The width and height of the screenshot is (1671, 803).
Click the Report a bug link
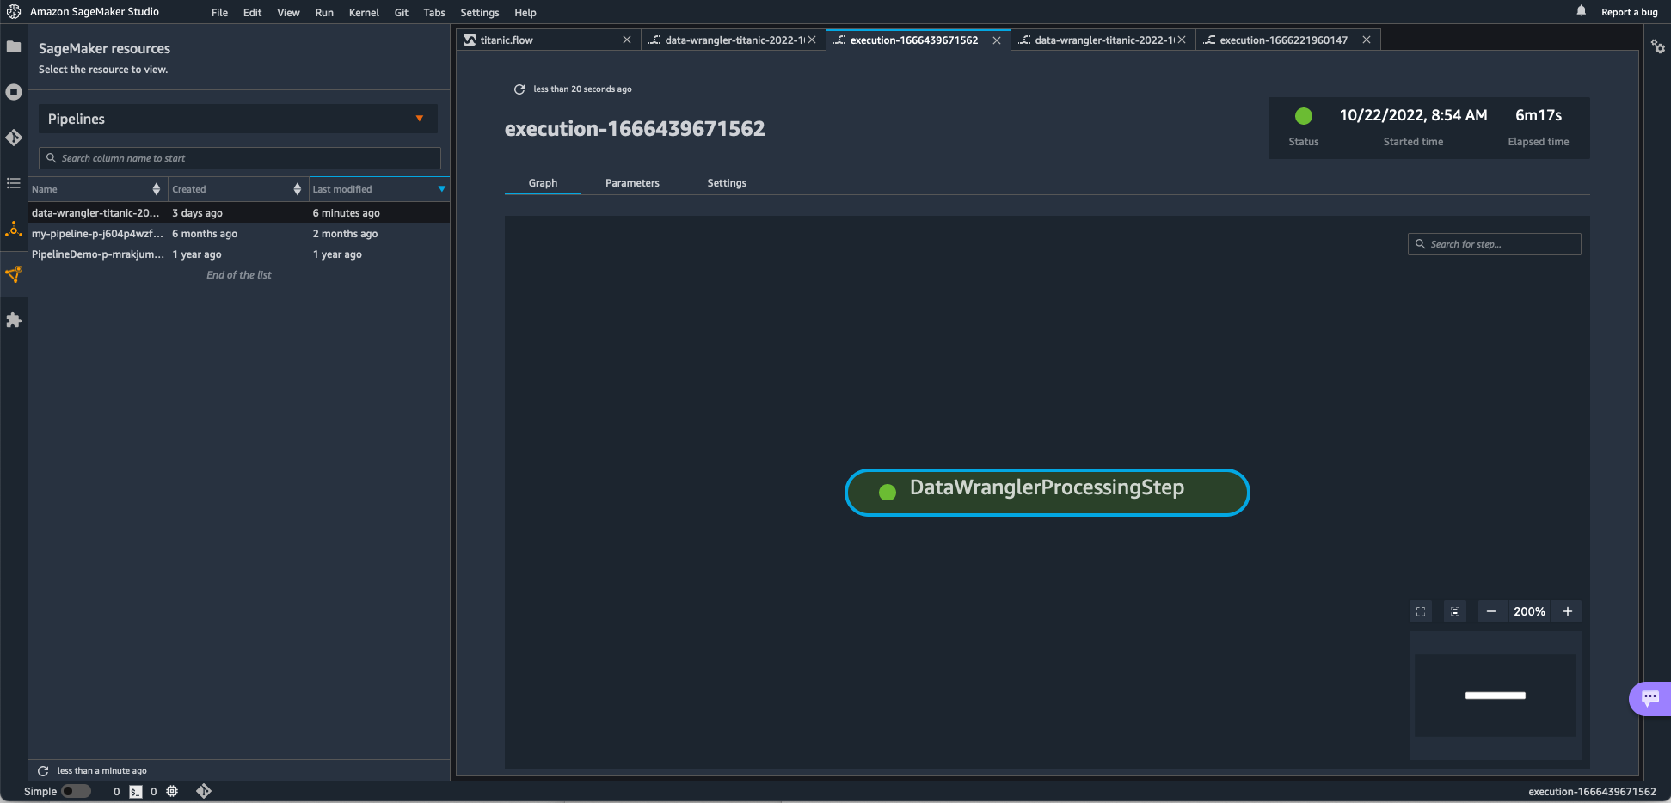1629,12
